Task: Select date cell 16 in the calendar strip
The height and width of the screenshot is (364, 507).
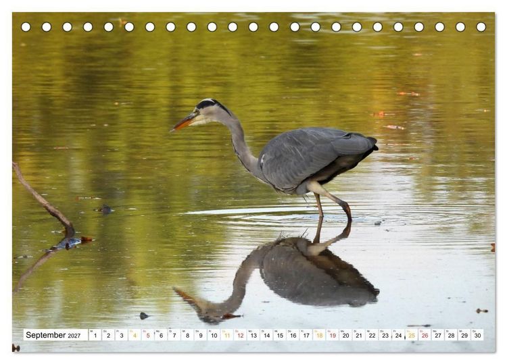Action: point(293,335)
